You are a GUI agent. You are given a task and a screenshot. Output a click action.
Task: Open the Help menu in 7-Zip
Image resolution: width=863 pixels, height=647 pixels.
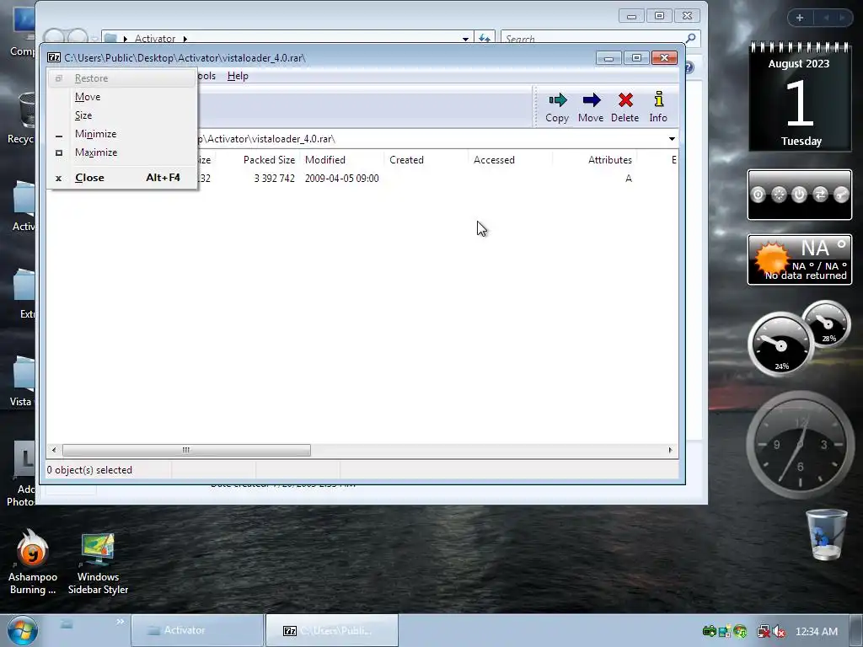point(238,76)
